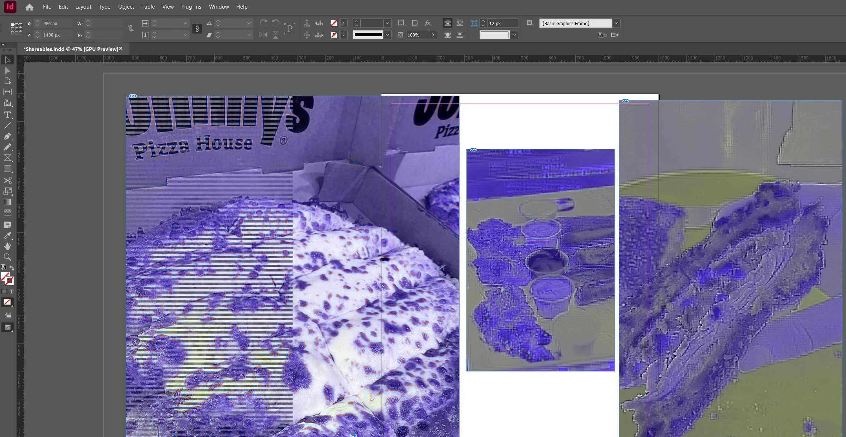Image resolution: width=846 pixels, height=437 pixels.
Task: Select the Direct Selection tool
Action: tap(7, 71)
